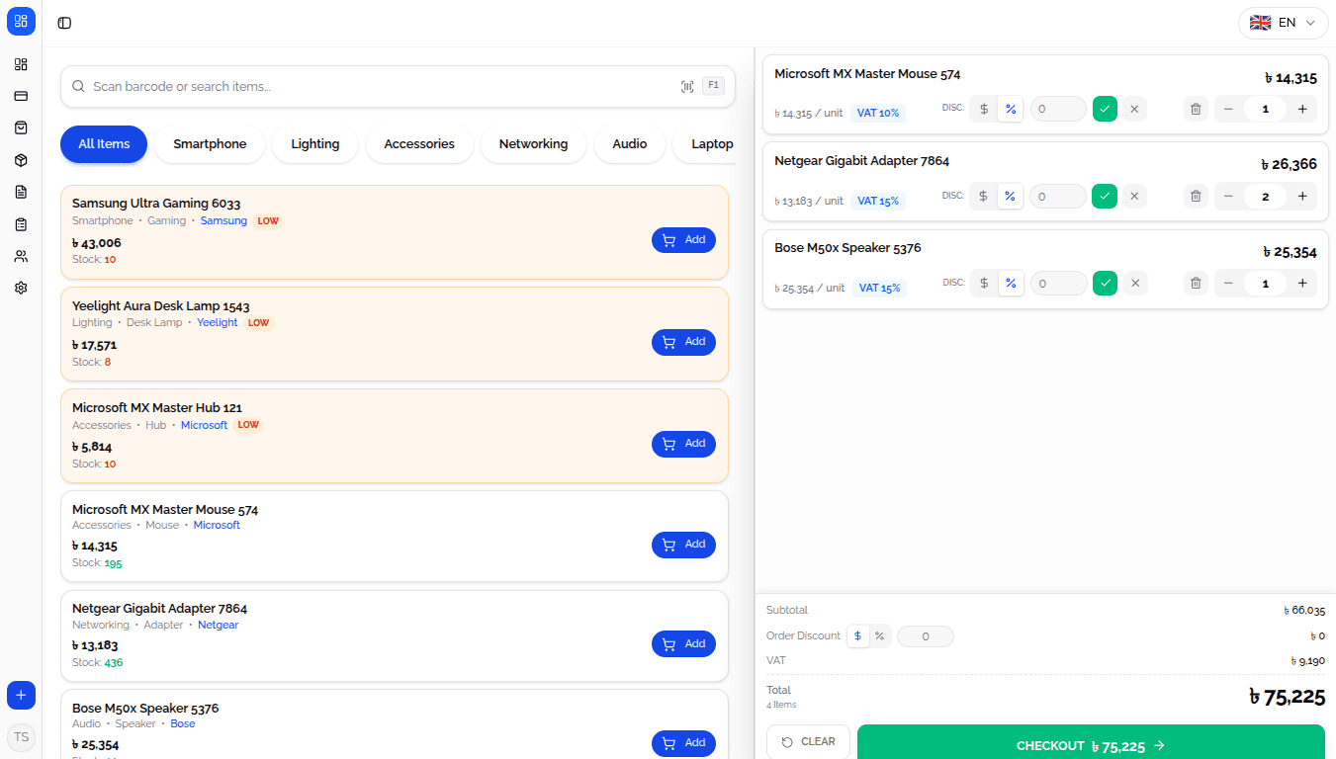Click the Checkout ৳ 75,225 button
Viewport: 1336px width, 759px height.
[1091, 744]
